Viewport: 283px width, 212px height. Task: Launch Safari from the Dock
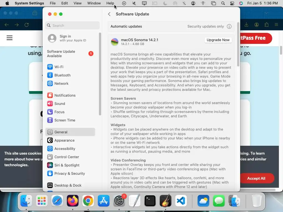[57, 201]
